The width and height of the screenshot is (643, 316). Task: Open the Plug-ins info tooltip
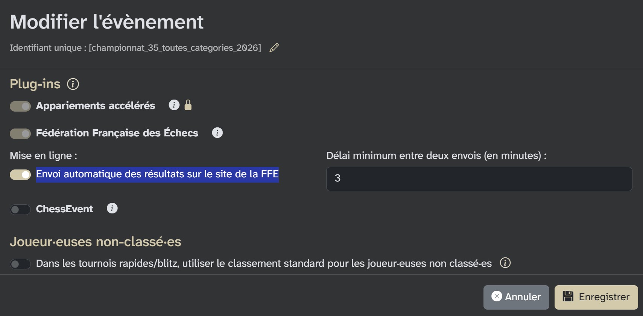click(73, 84)
